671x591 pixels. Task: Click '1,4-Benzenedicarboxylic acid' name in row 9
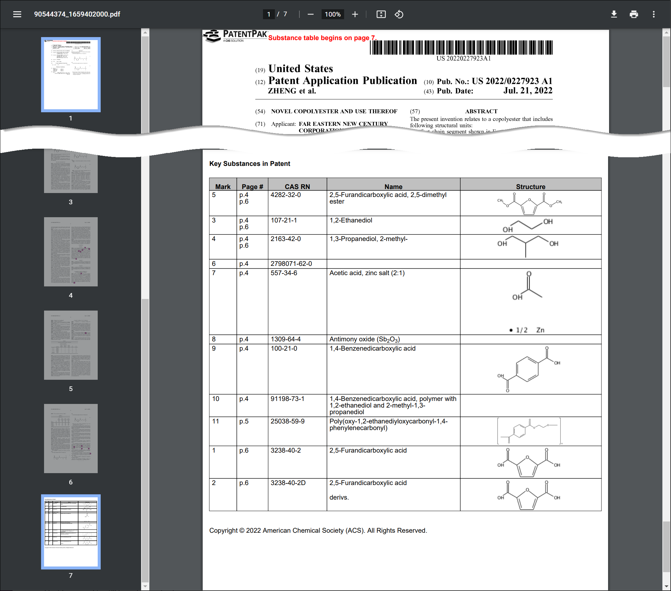click(372, 349)
